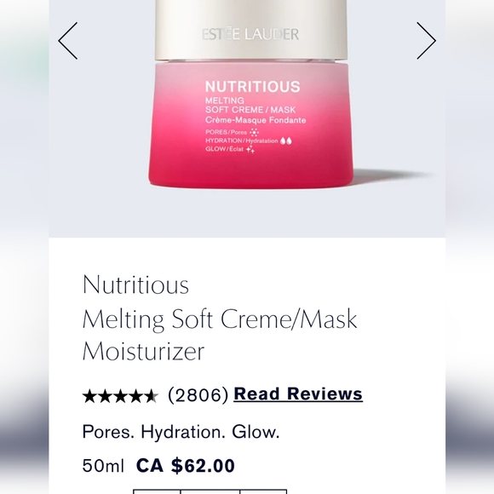Click the CA $62.00 price

[x=186, y=466]
